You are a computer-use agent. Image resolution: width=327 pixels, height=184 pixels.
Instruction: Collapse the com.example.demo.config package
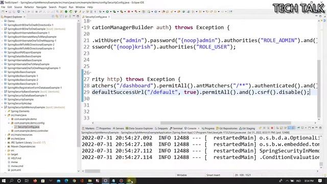point(9,123)
